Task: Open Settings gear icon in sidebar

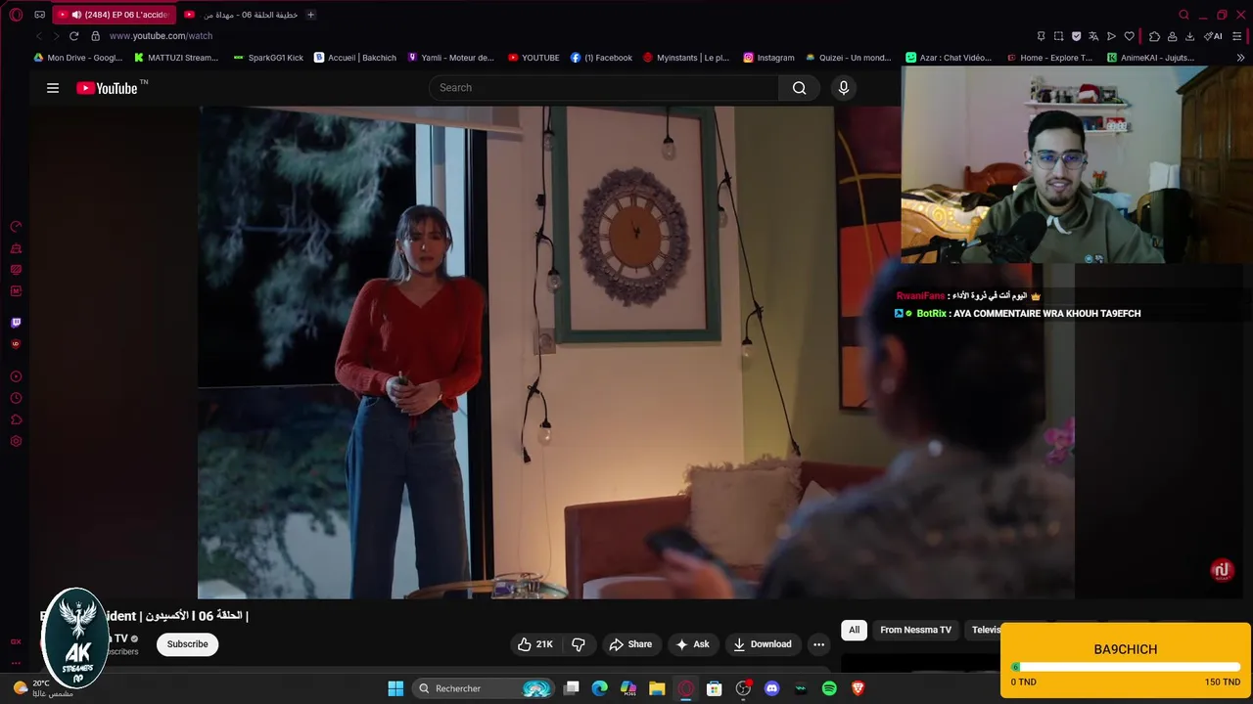Action: coord(16,441)
